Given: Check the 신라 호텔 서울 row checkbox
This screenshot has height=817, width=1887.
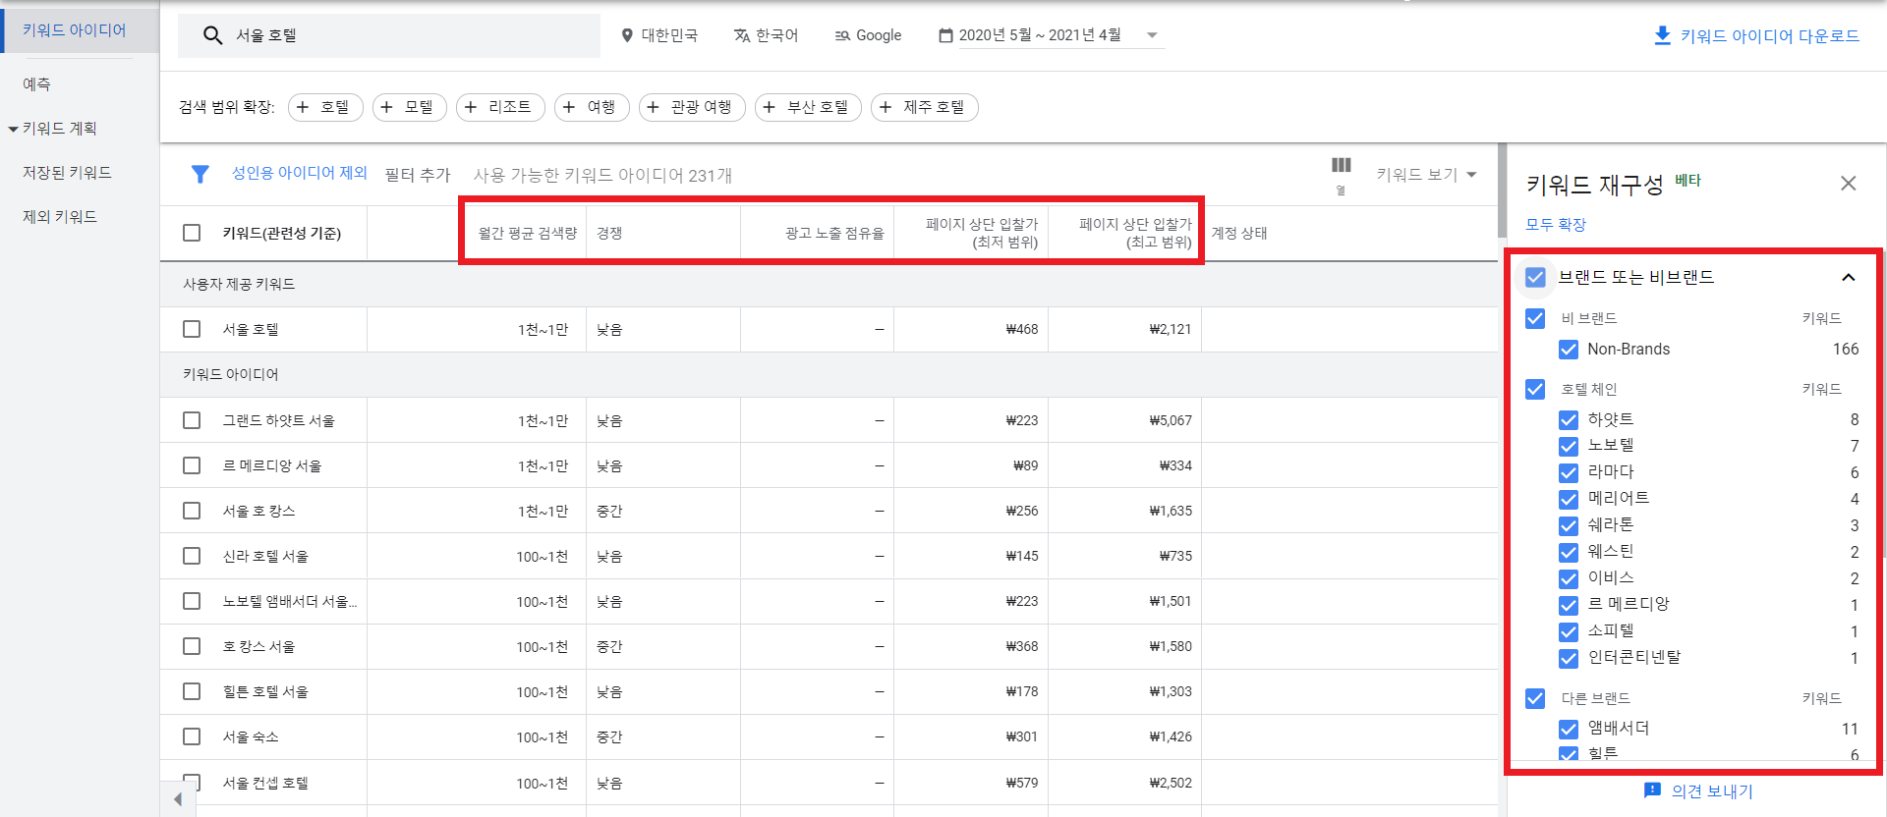Looking at the screenshot, I should pos(192,556).
